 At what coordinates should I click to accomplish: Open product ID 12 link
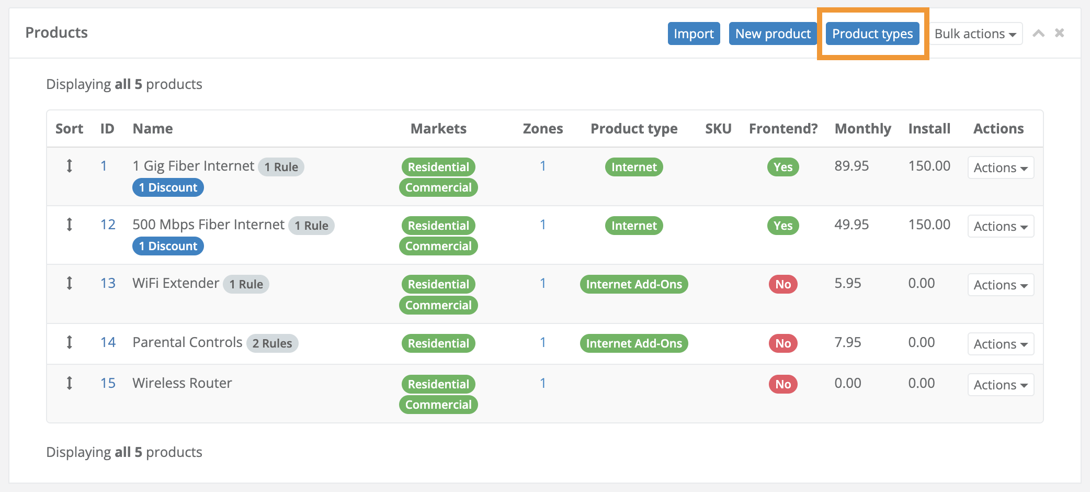[x=108, y=225]
